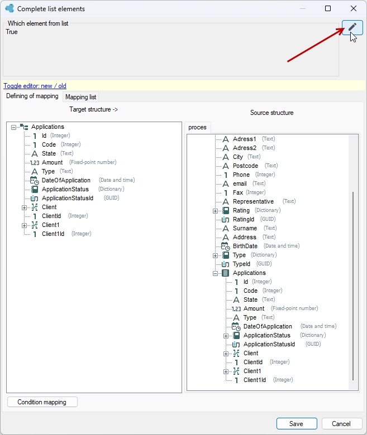367x435 pixels.
Task: Save the list mapping
Action: click(x=297, y=424)
